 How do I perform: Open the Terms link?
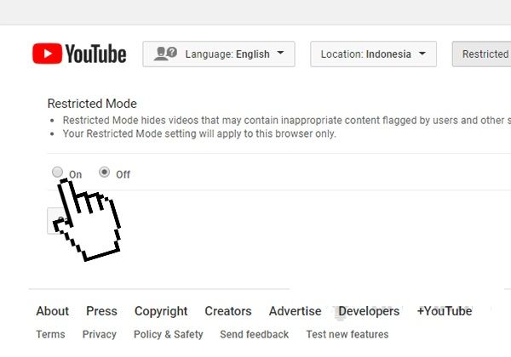pos(50,334)
